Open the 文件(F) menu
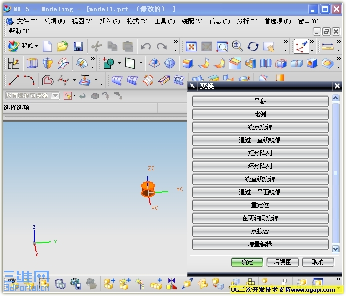346x296 pixels. coord(27,21)
